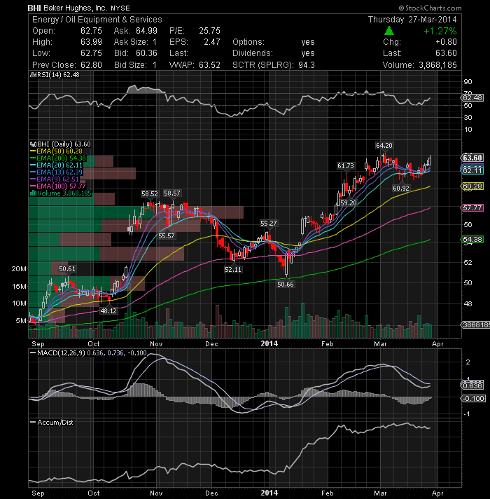Click the 0.636 MACD axis tag
This screenshot has width=490, height=499.
(472, 385)
